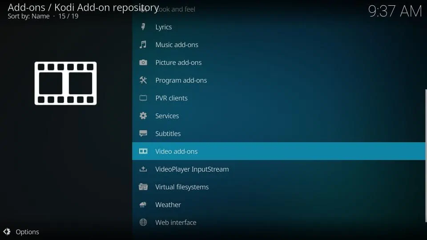Image resolution: width=427 pixels, height=240 pixels.
Task: Click the large film strip thumbnail
Action: click(x=66, y=83)
